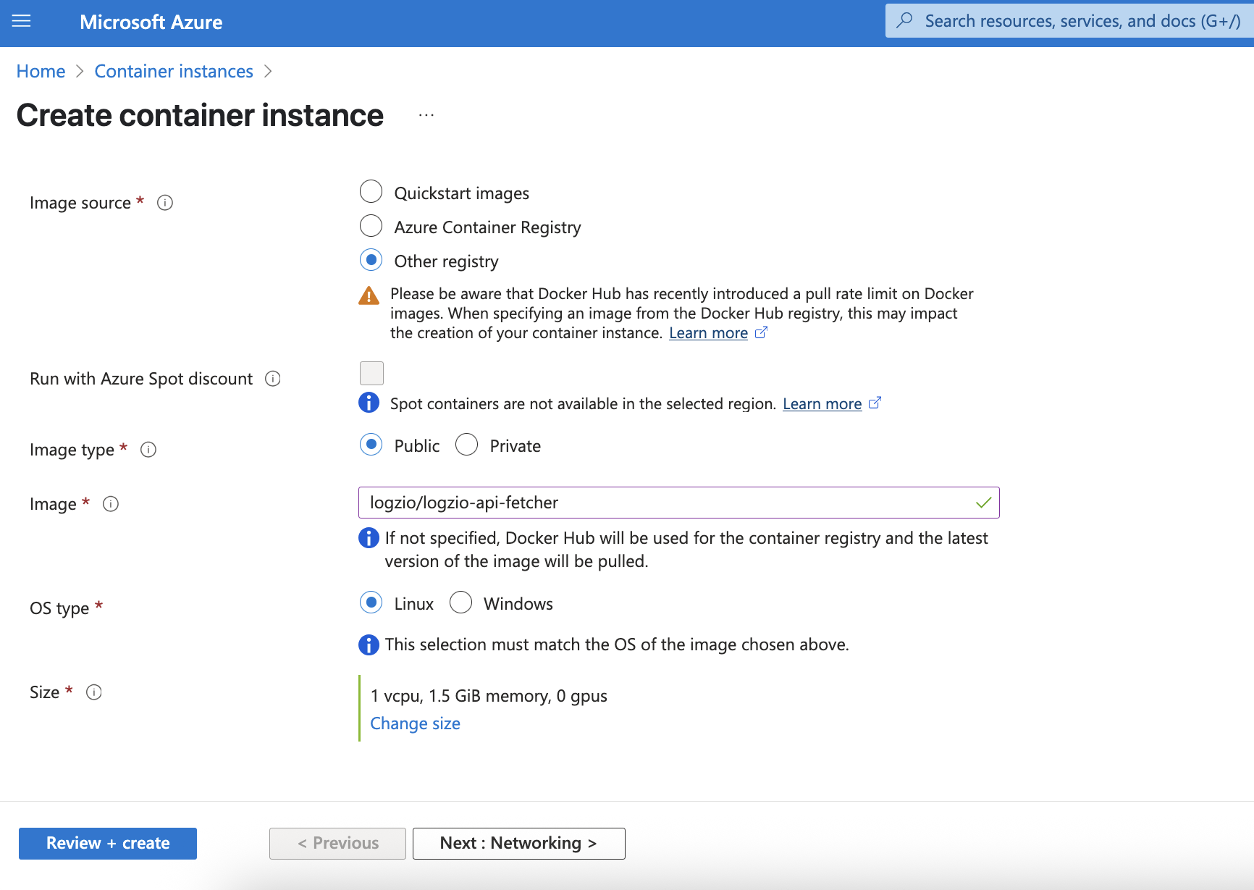Select Azure Container Registry option
The width and height of the screenshot is (1254, 890).
pyautogui.click(x=371, y=226)
